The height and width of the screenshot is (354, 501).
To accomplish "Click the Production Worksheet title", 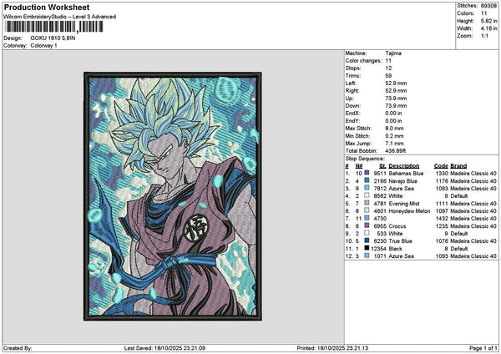I will click(47, 7).
